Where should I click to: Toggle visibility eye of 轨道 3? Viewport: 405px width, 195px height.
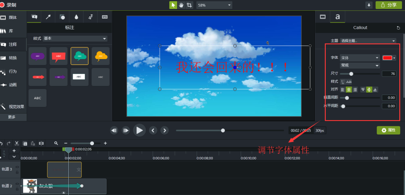[x=17, y=167]
